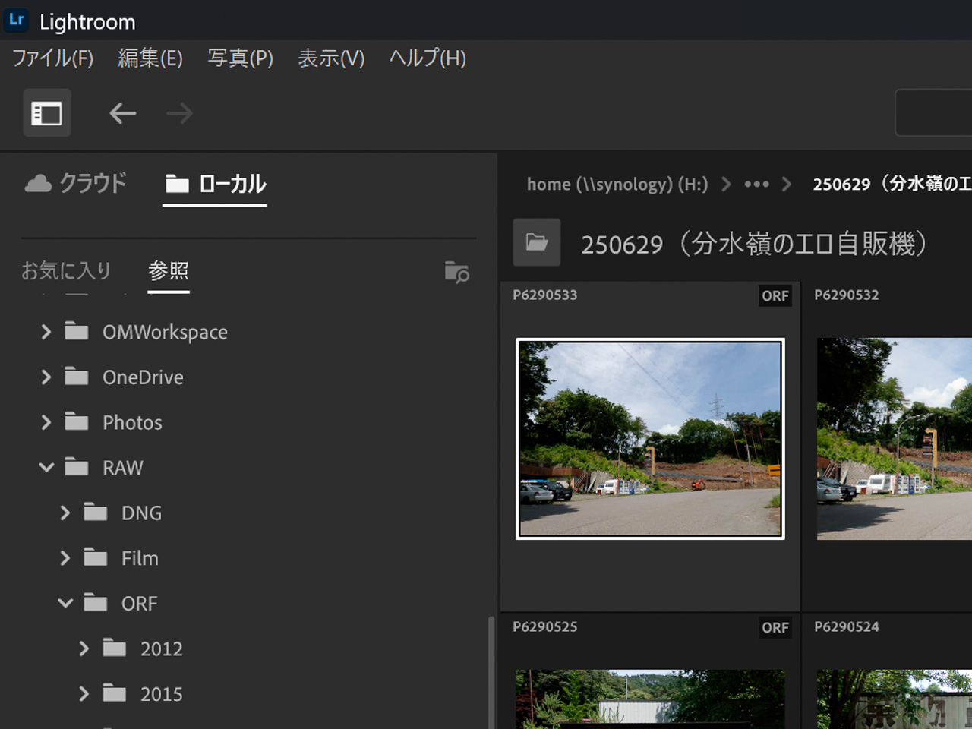This screenshot has height=729, width=972.
Task: Click the Film folder icon
Action: pyautogui.click(x=96, y=557)
